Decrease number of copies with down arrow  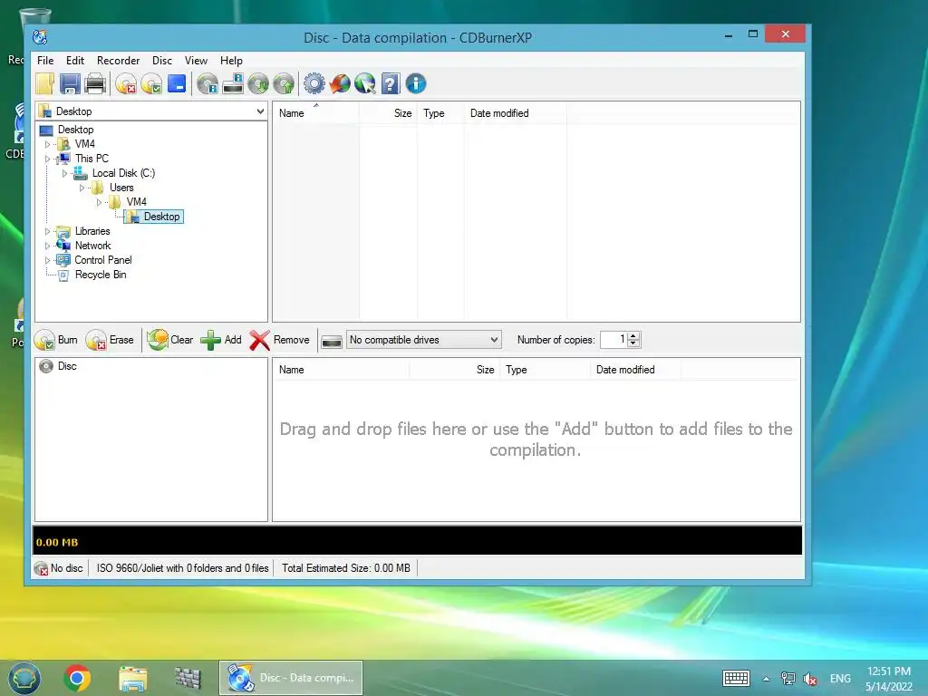pyautogui.click(x=633, y=343)
